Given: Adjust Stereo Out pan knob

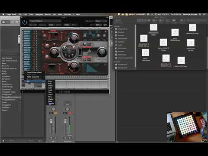Looking at the screenshot, I should 68,109.
